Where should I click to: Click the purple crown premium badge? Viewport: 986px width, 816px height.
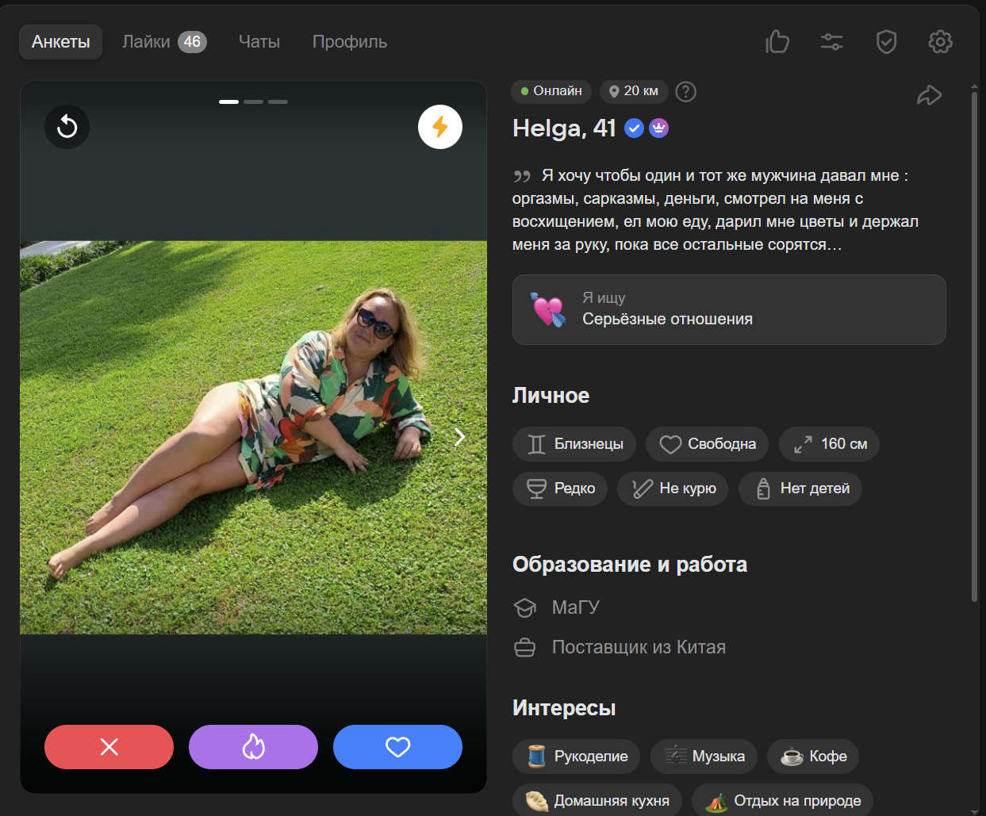658,128
